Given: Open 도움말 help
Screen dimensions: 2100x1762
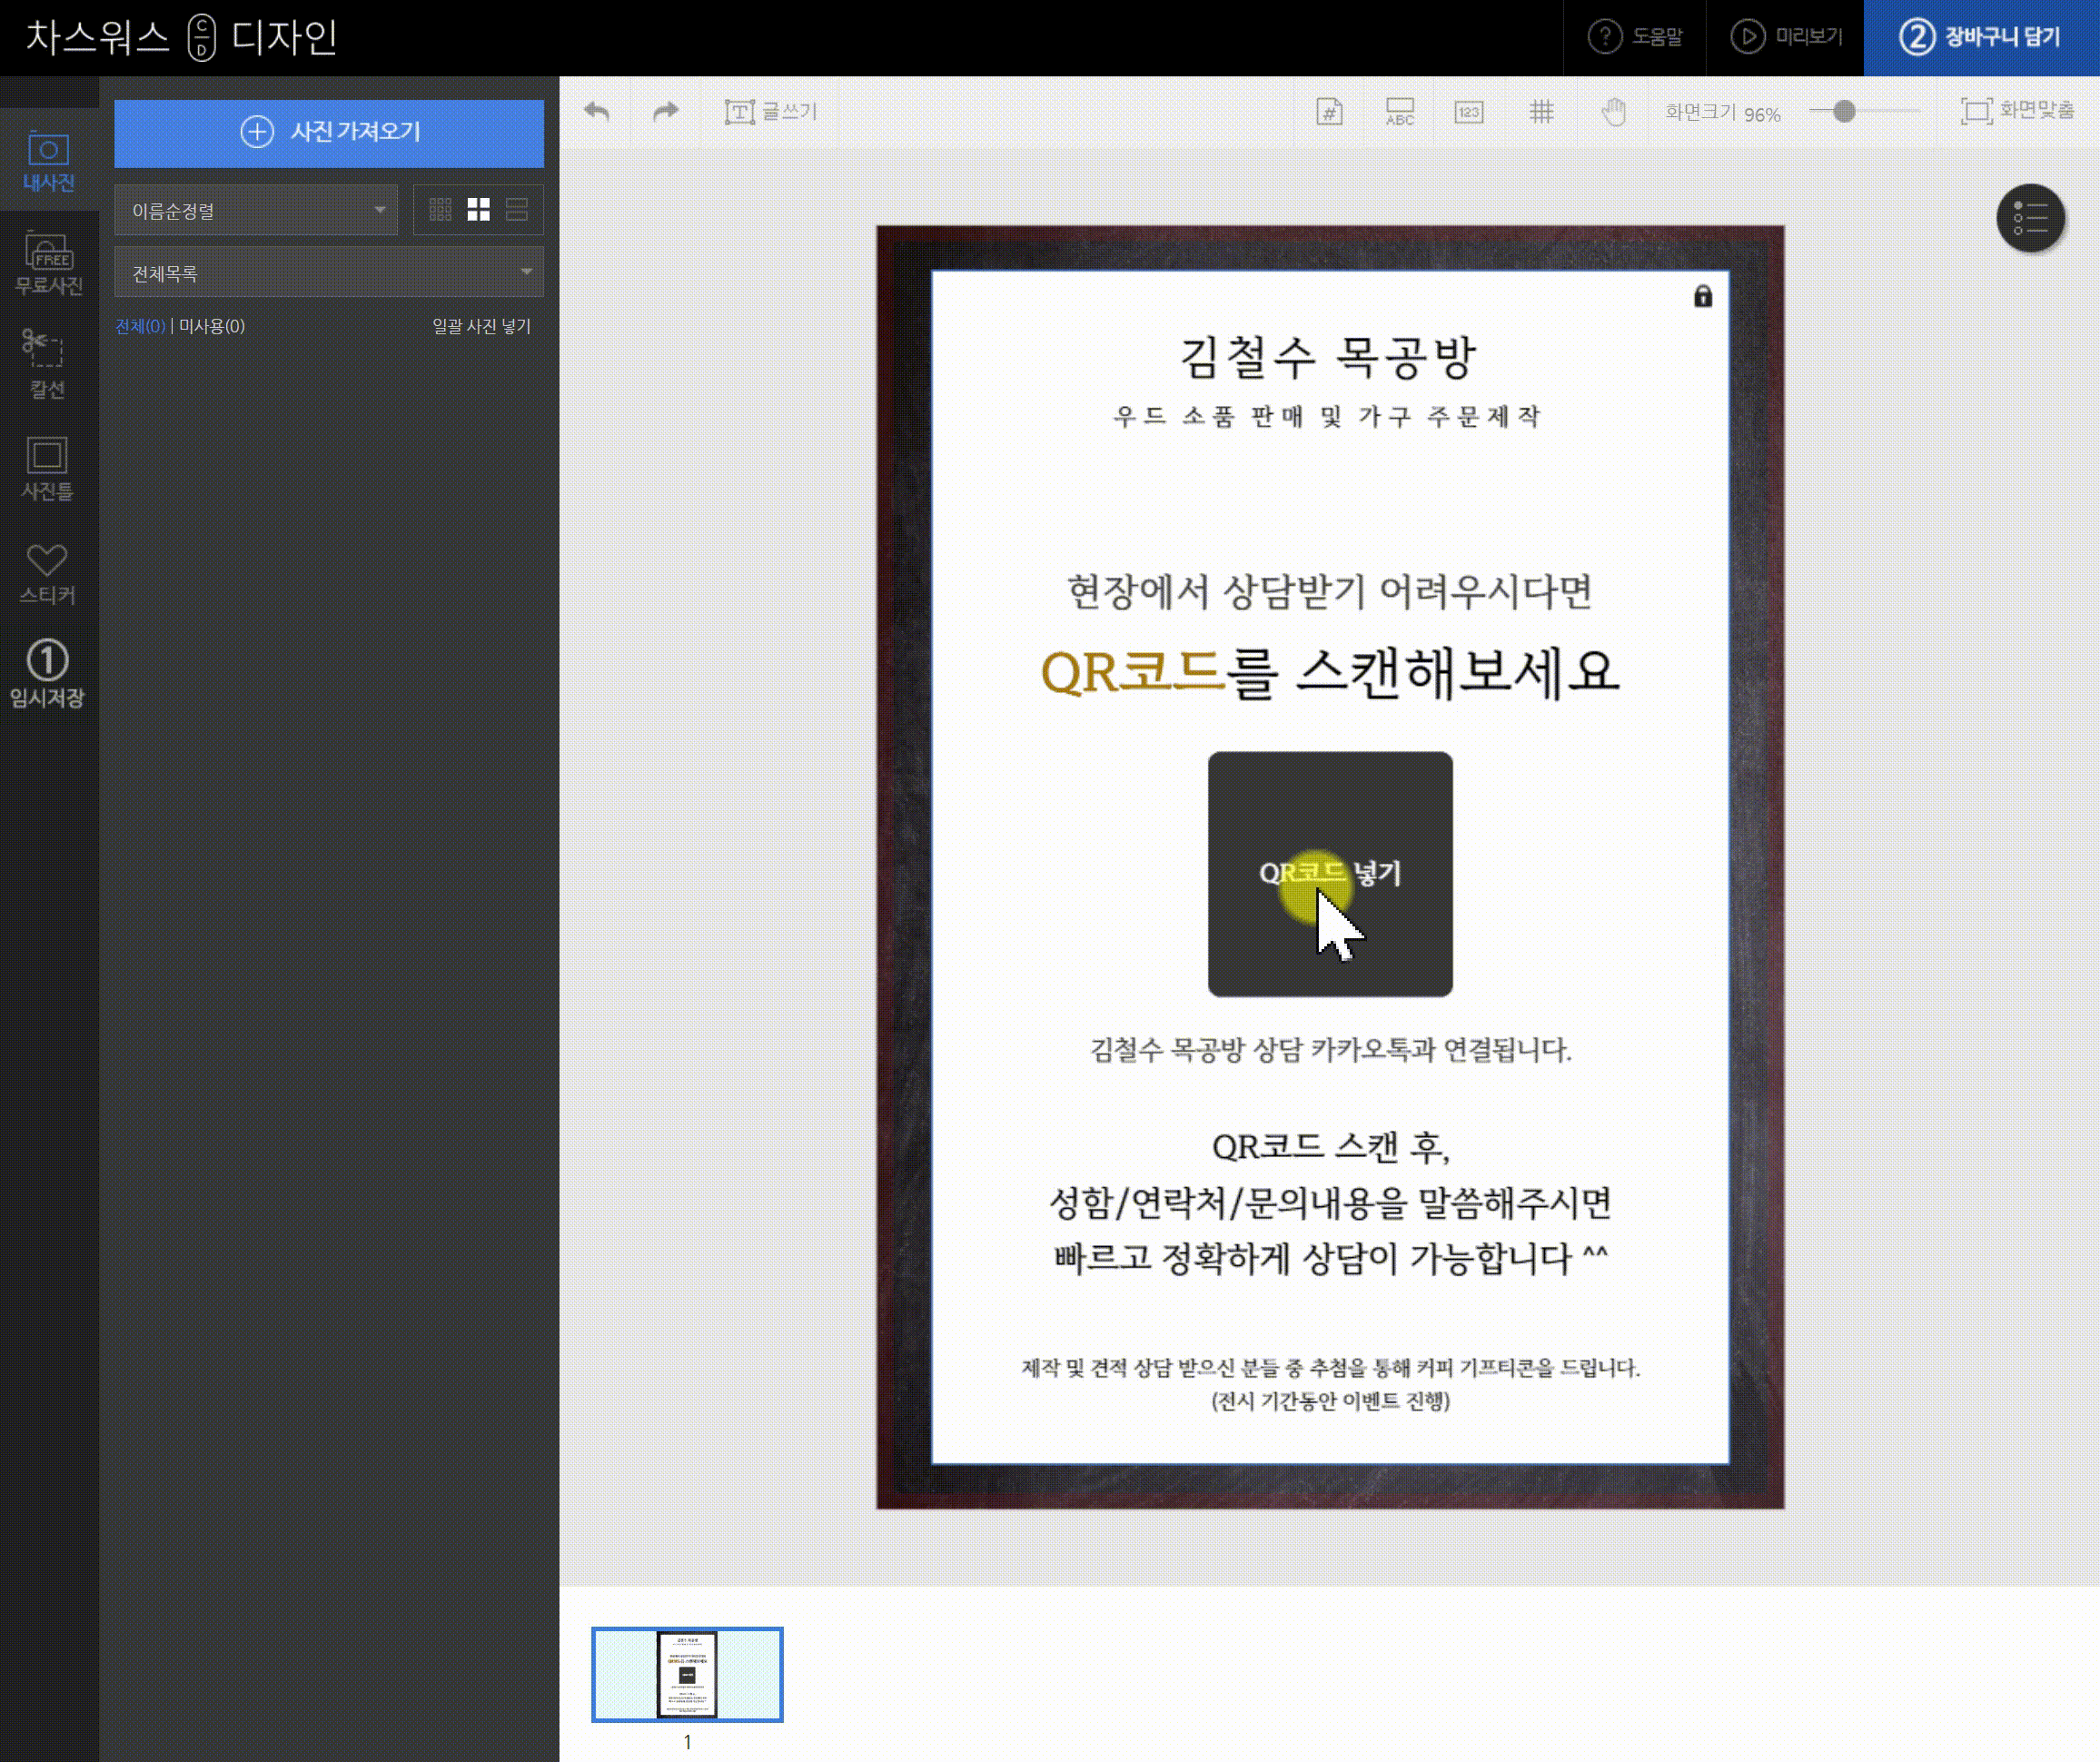Looking at the screenshot, I should (x=1635, y=37).
